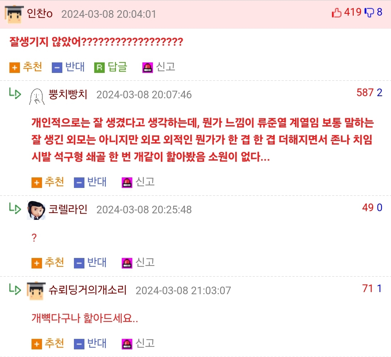Image resolution: width=391 pixels, height=357 pixels.
Task: Click siren 신고 icon under 인찬o comment
Action: tap(147, 67)
